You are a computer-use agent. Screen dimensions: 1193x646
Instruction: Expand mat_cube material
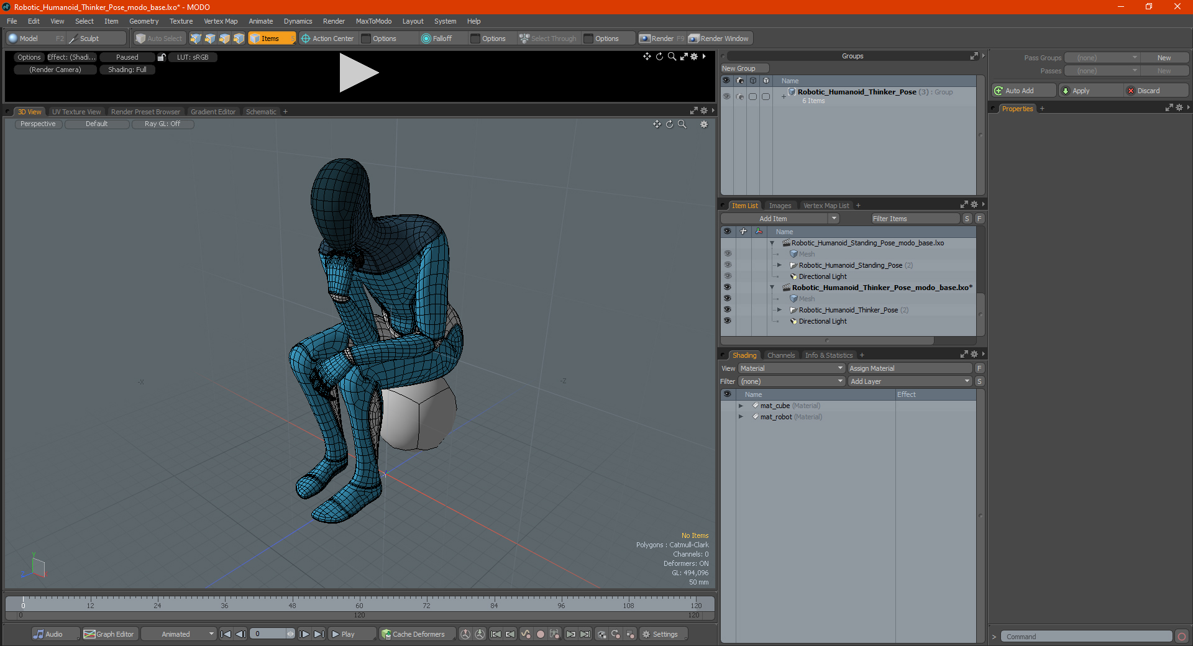[x=741, y=406]
